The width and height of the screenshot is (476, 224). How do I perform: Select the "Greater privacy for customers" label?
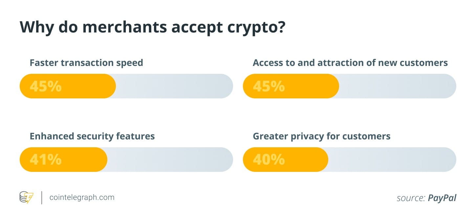[321, 136]
